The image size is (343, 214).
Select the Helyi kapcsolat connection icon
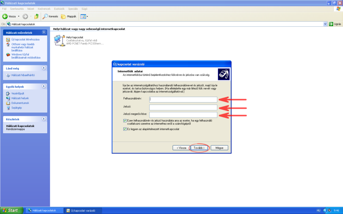(x=58, y=40)
